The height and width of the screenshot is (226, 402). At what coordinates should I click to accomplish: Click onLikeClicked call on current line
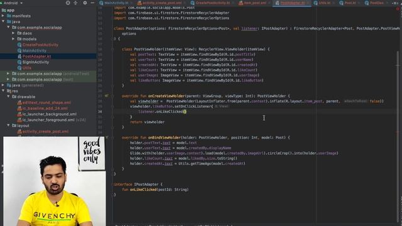pyautogui.click(x=170, y=112)
